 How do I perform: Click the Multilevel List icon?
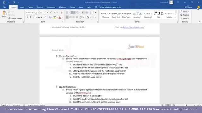coord(77,13)
